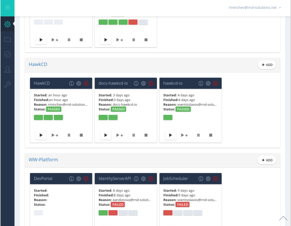Click the FAILED status badge on JobScheduler

click(x=183, y=204)
